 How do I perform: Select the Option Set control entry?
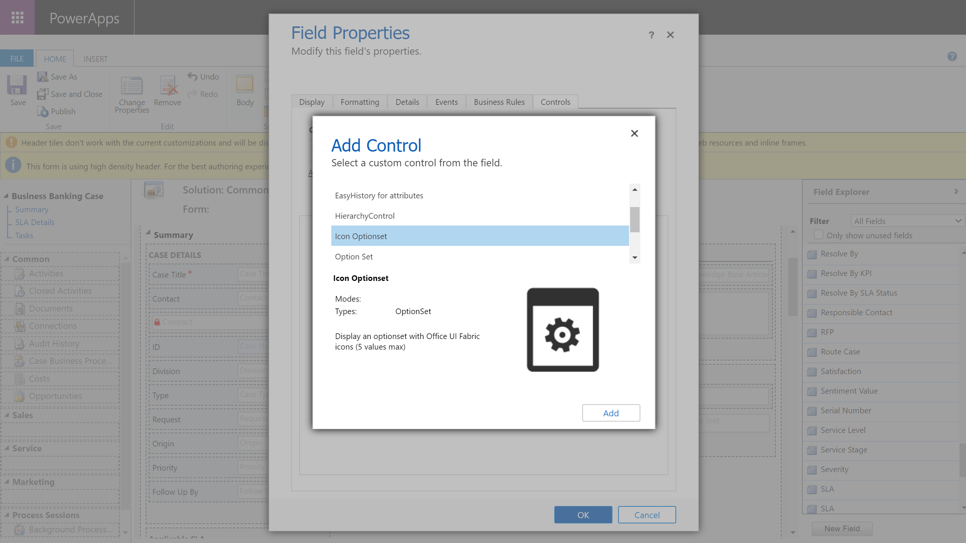tap(480, 256)
